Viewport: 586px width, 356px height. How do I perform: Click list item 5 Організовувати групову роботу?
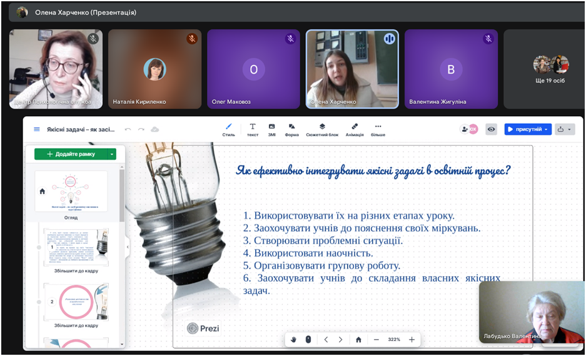(x=322, y=265)
